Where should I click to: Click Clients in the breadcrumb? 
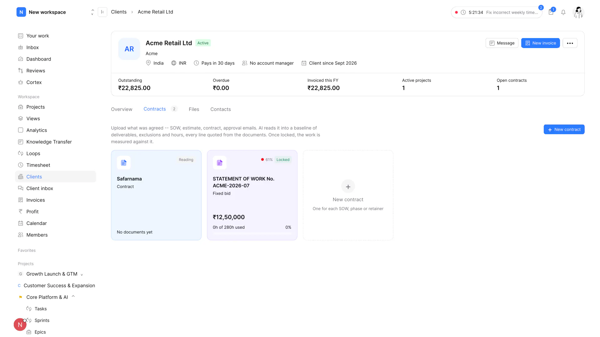[119, 12]
